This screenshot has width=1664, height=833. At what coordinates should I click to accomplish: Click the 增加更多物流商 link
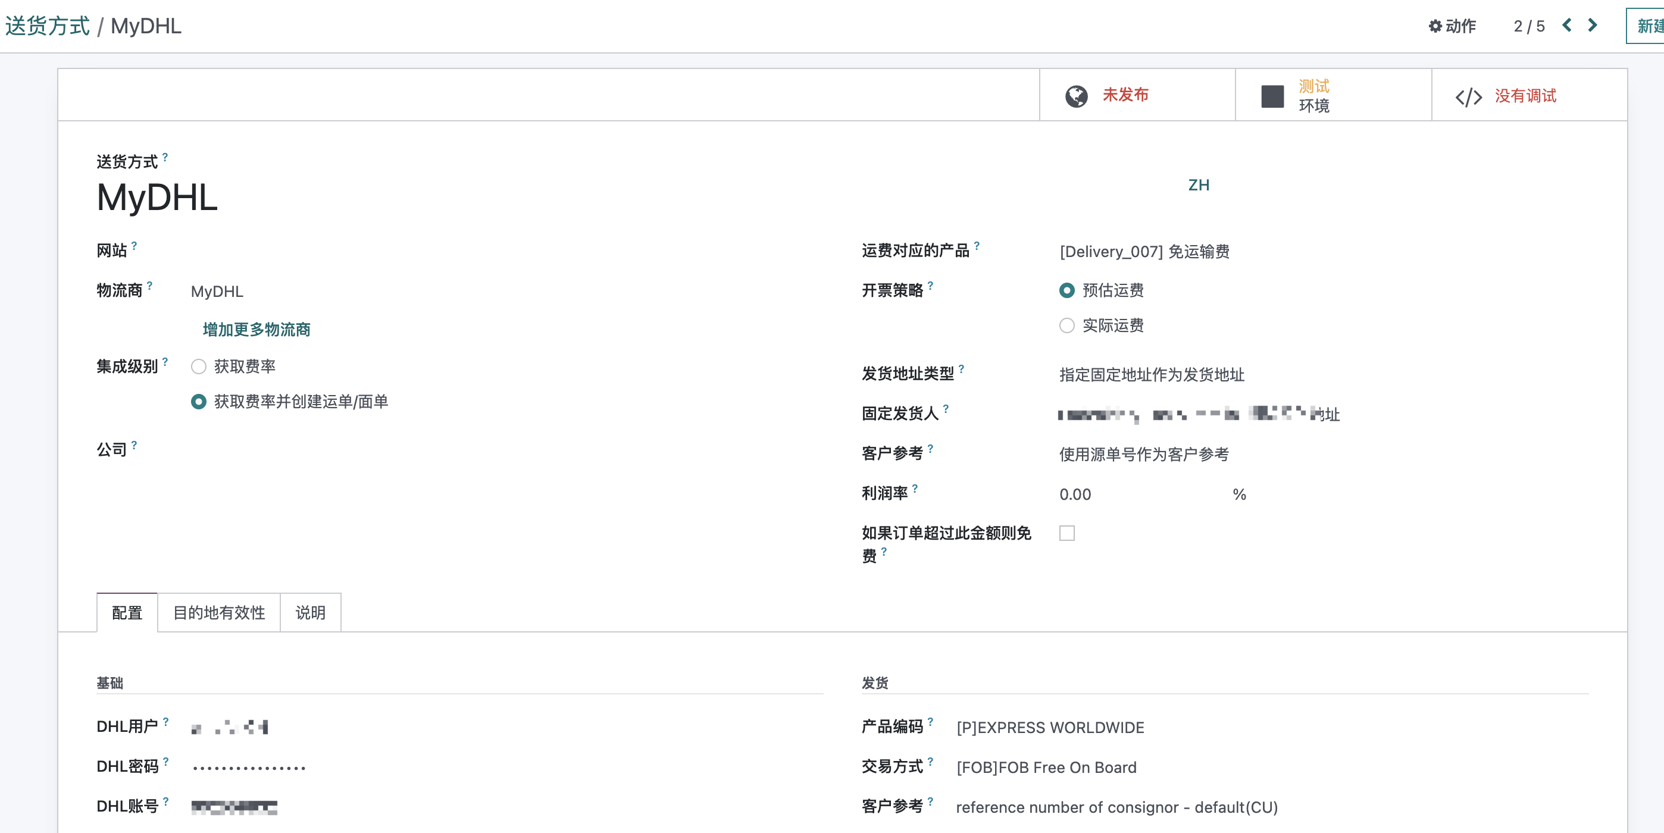coord(257,329)
